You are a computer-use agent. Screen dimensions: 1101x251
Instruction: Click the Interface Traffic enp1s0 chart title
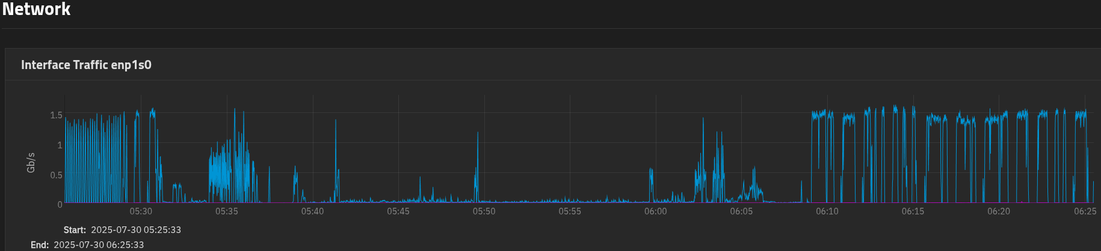click(86, 65)
